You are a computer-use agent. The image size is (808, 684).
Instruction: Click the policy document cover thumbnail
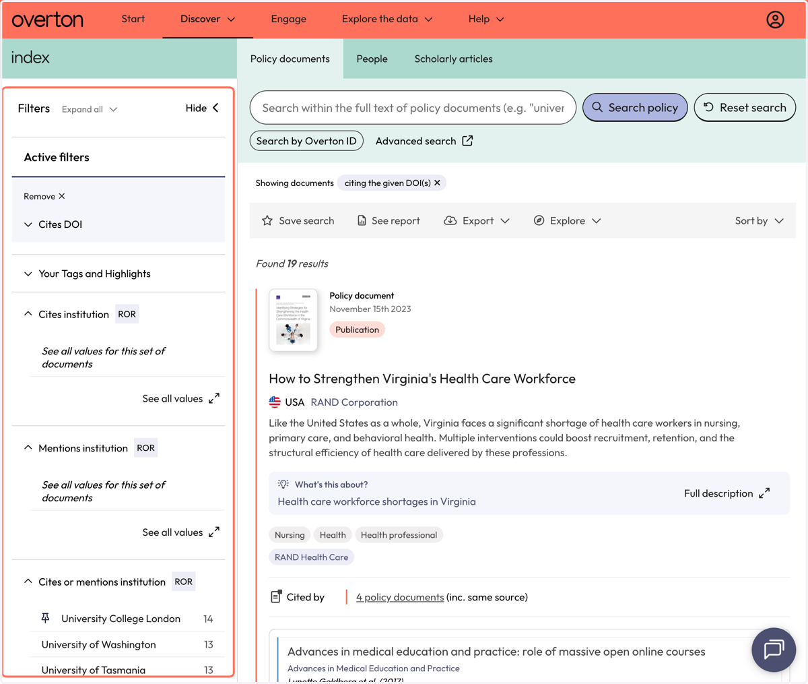293,320
